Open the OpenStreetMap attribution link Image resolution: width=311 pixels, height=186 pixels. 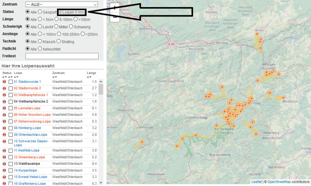pyautogui.click(x=279, y=182)
